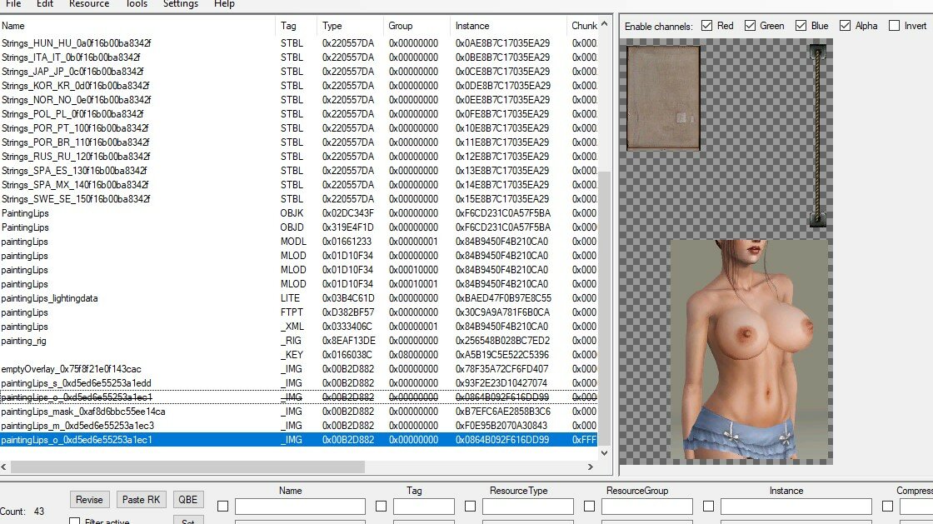Click the list scroll up arrow
This screenshot has height=524, width=933.
click(x=605, y=24)
